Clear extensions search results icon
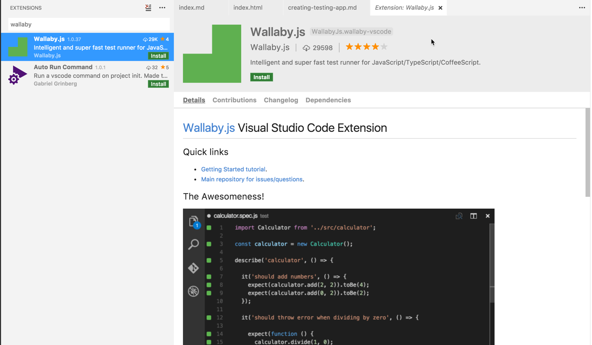 pos(148,8)
